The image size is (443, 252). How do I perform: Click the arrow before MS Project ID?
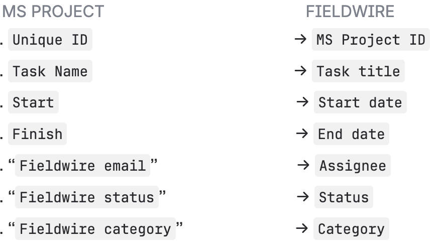coord(300,40)
